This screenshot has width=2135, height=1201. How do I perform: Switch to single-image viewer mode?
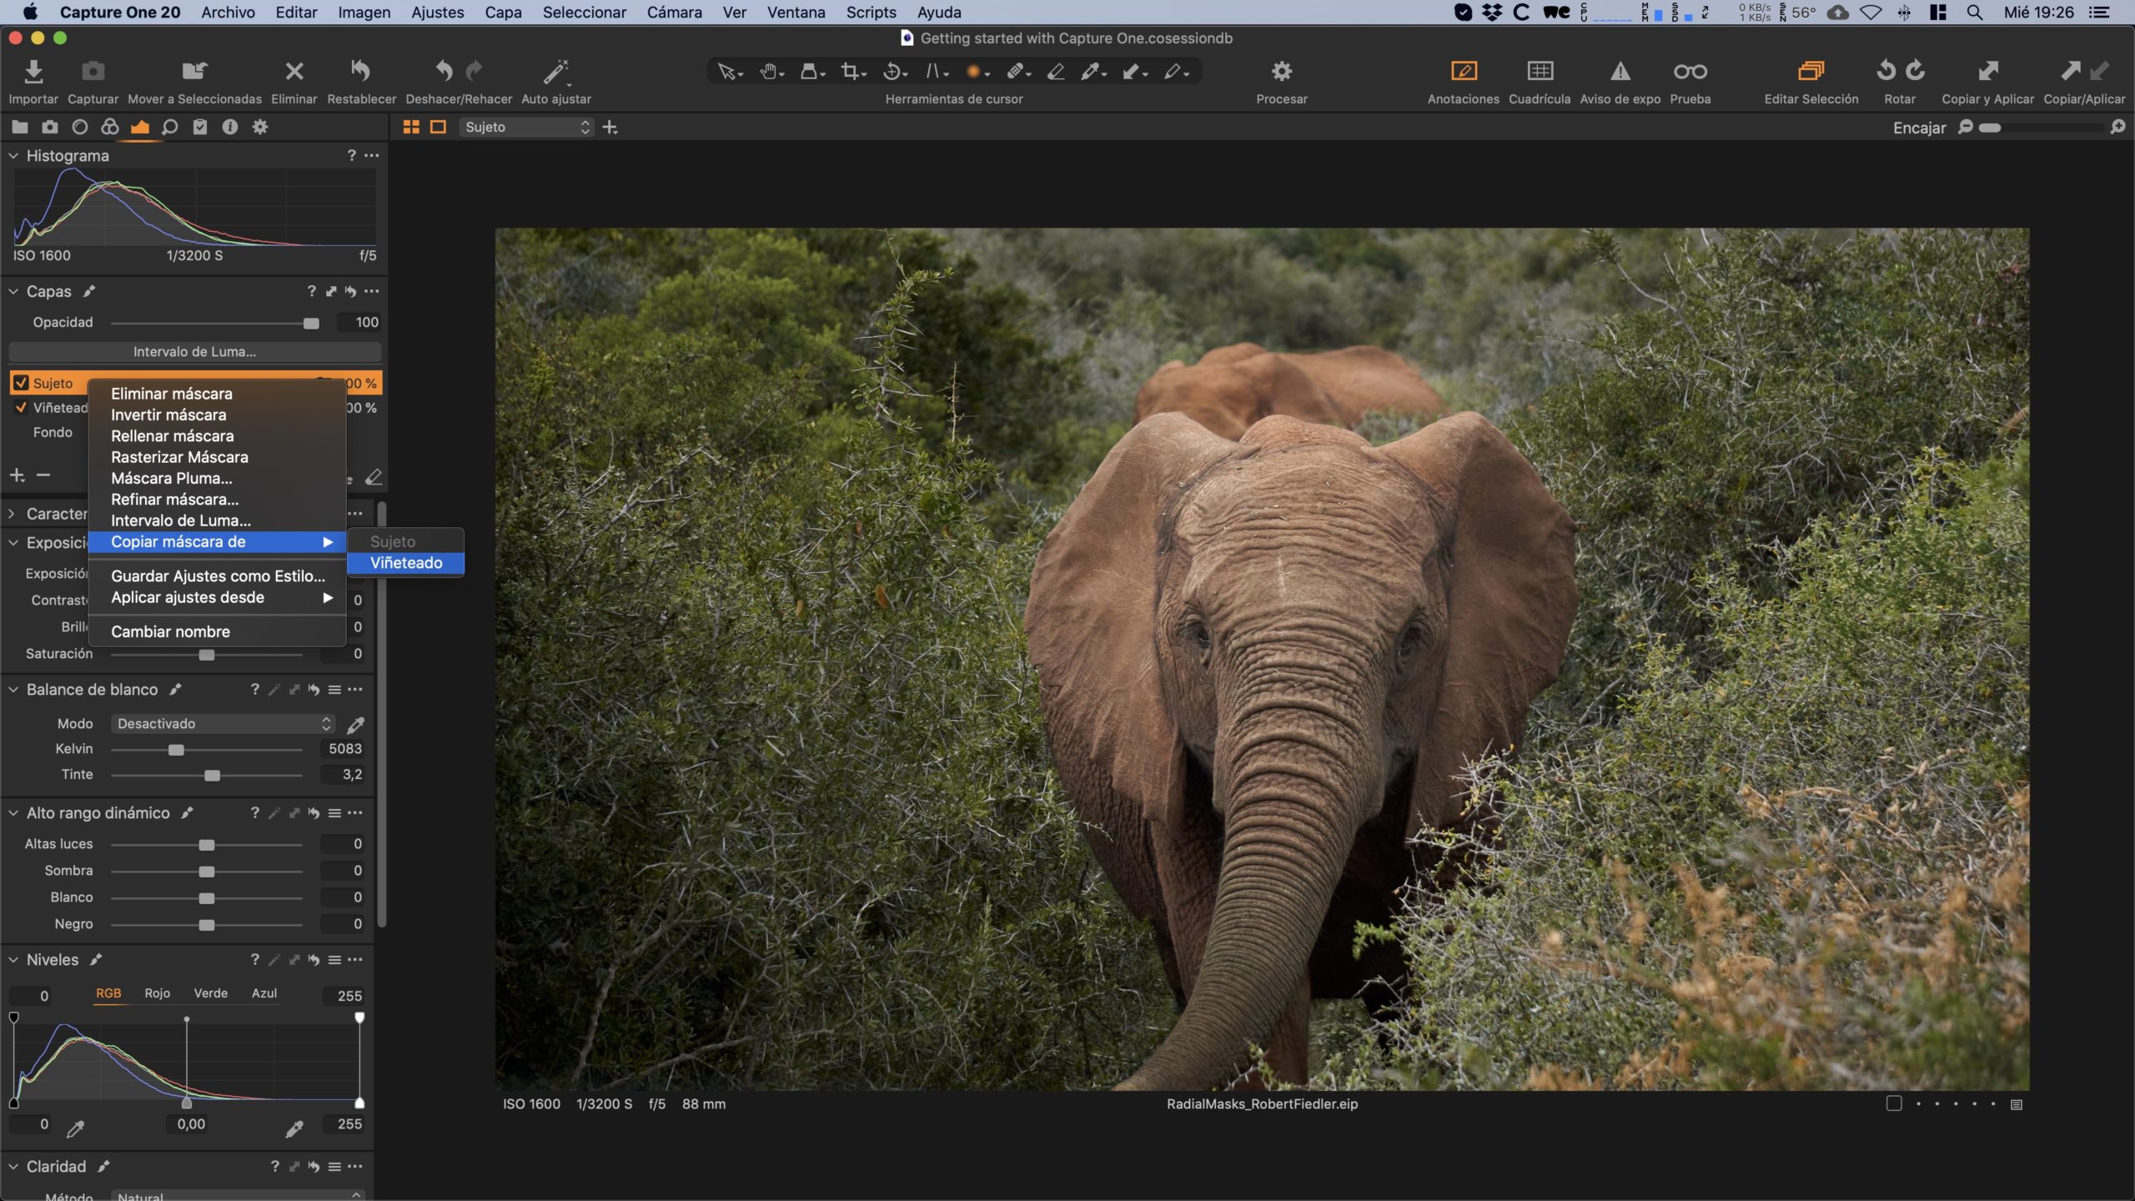[438, 127]
